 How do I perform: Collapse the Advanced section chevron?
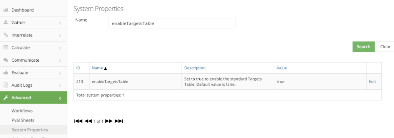[x=60, y=98]
